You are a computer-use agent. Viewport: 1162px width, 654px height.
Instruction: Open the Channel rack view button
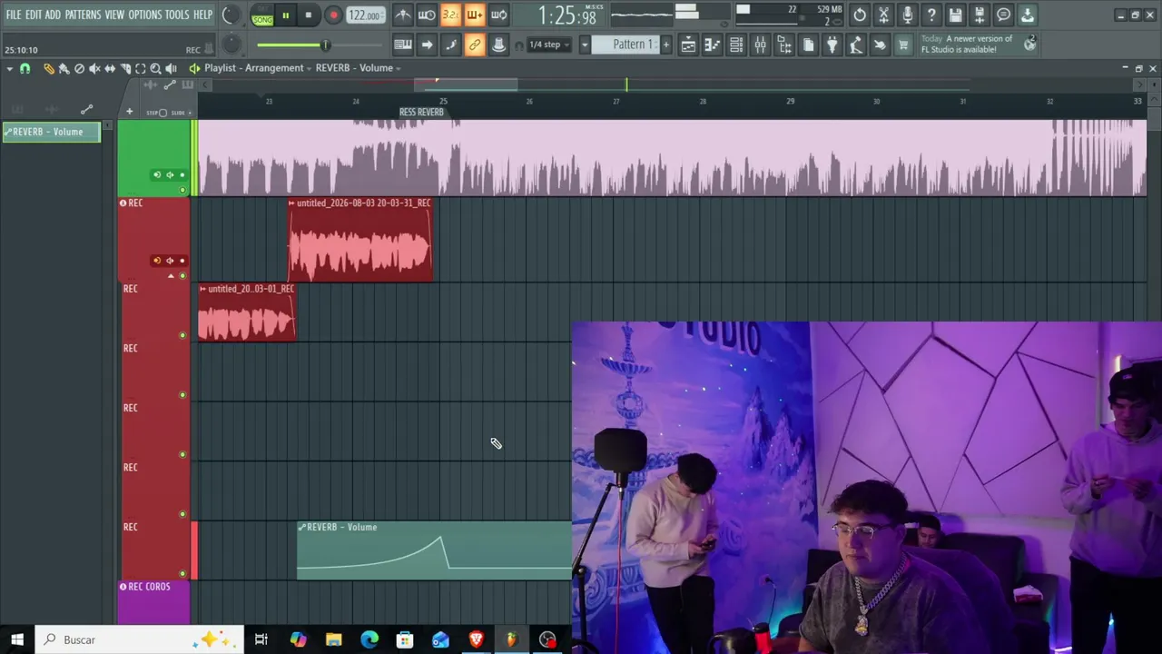click(736, 45)
